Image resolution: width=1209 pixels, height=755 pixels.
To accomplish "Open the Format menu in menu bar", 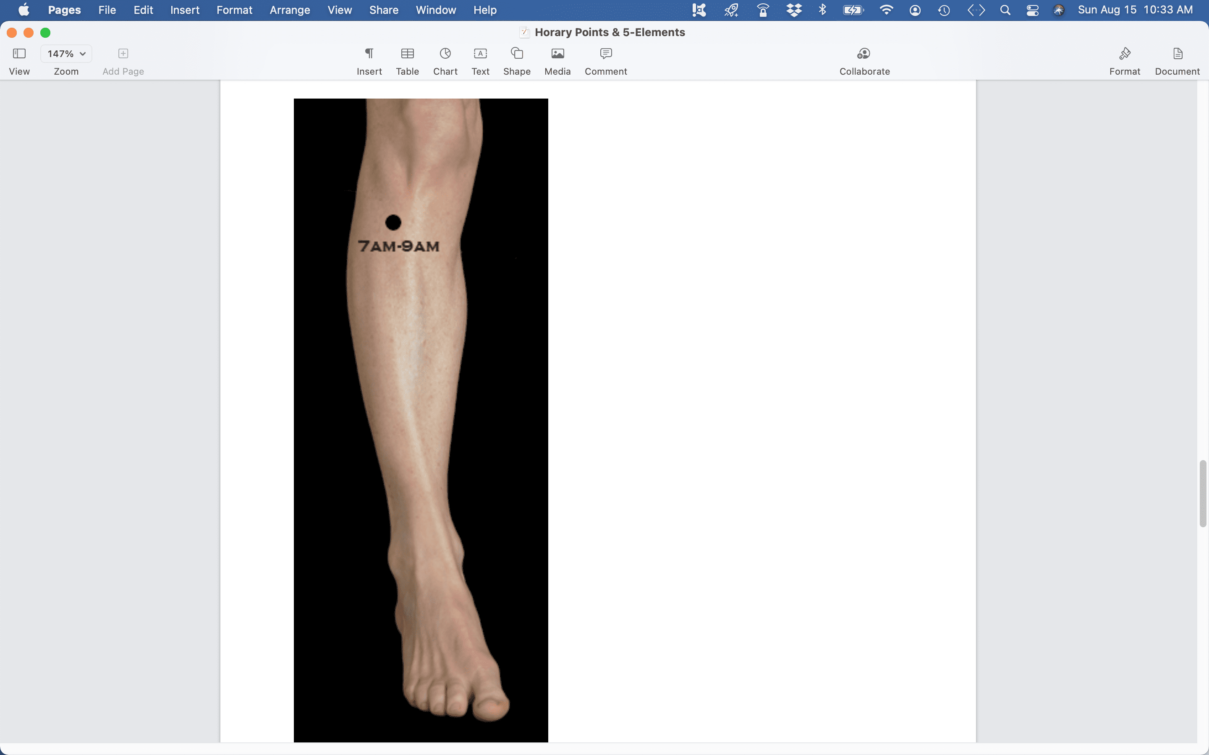I will pos(234,10).
